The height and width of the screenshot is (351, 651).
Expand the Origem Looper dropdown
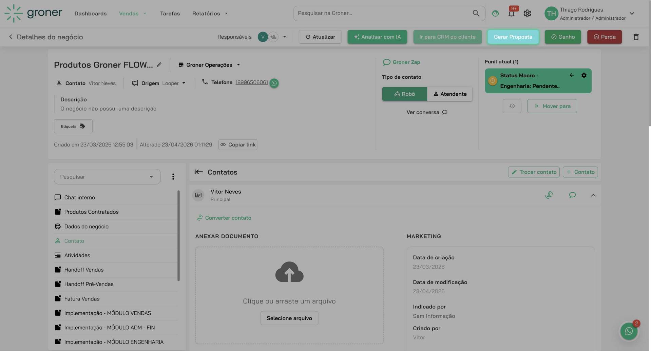[184, 83]
